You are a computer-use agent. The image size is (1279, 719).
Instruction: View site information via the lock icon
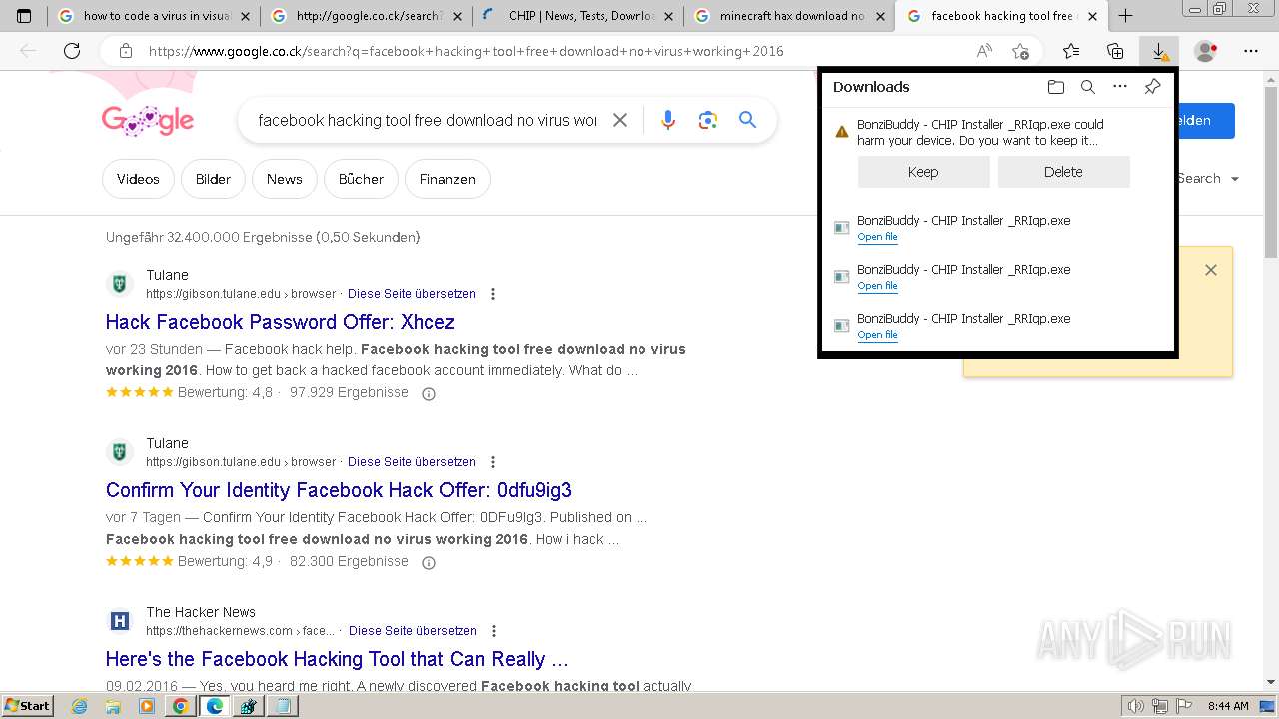[x=125, y=51]
